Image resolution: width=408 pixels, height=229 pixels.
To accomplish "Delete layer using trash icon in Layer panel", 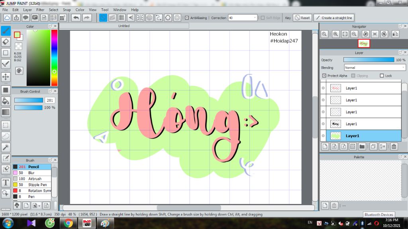I will [394, 146].
